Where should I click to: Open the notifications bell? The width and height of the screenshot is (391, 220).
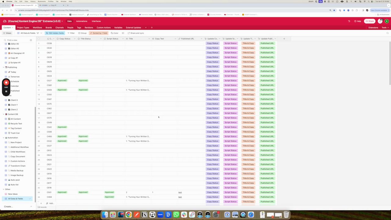click(x=380, y=21)
